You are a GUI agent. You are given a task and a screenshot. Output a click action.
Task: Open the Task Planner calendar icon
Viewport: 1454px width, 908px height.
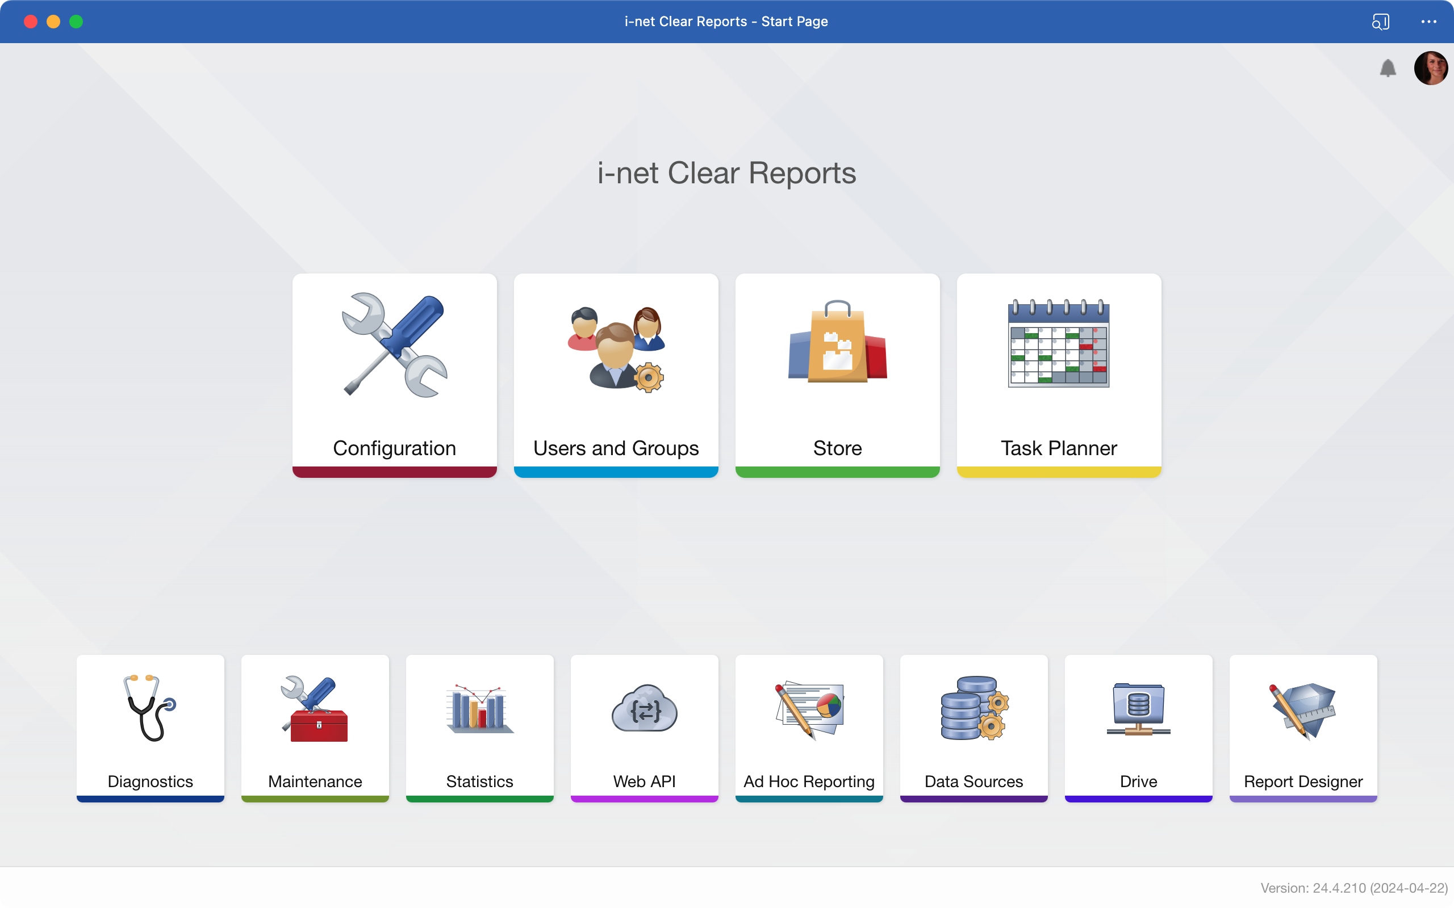pos(1059,342)
